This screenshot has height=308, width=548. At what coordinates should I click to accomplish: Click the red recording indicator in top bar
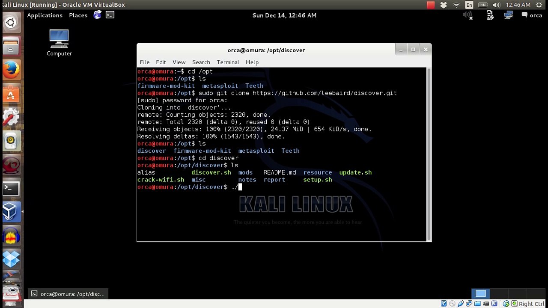click(431, 5)
